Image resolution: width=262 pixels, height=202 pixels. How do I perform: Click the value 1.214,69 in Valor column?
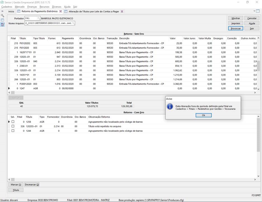pyautogui.click(x=178, y=79)
